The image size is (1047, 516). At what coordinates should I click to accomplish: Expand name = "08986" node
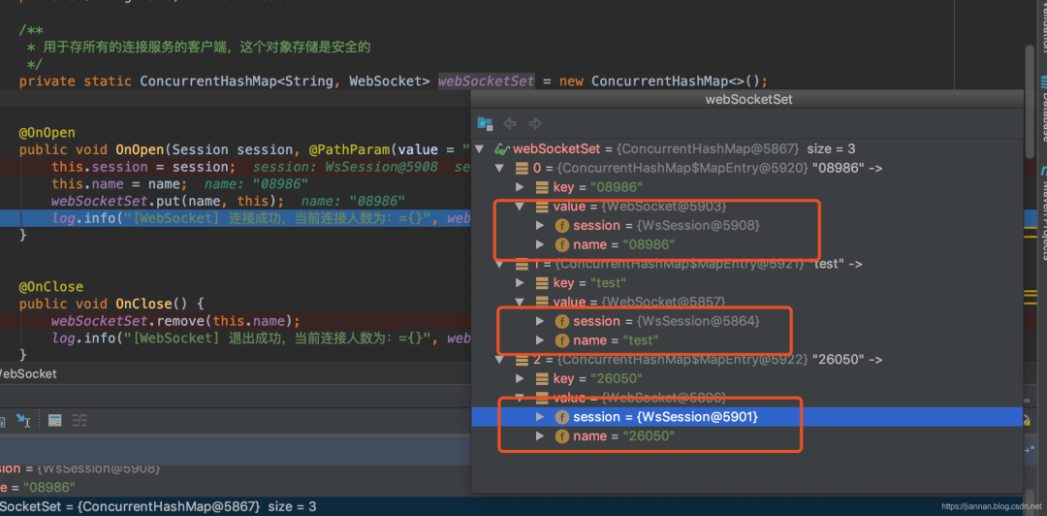tap(541, 244)
